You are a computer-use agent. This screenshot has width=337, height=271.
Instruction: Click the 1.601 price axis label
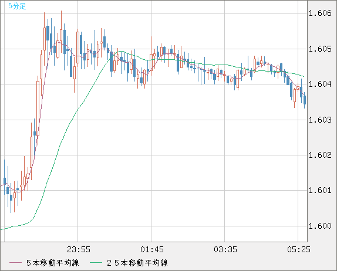[320, 190]
